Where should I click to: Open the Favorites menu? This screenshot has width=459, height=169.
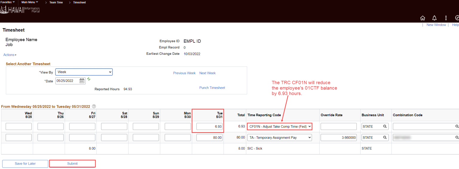[7, 2]
